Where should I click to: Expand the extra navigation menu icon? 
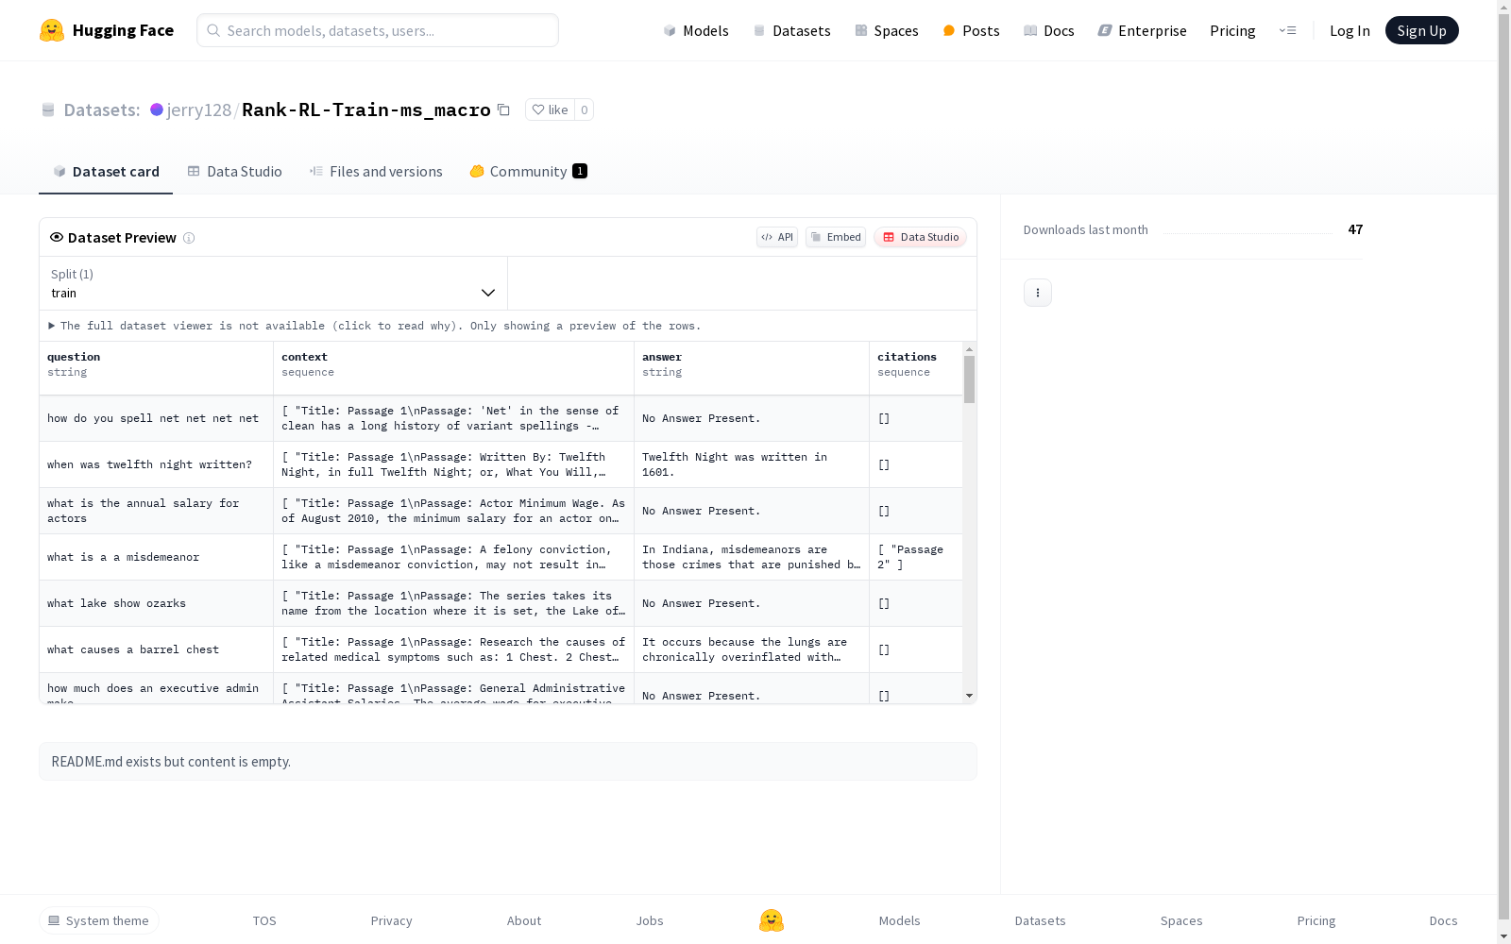1288,30
